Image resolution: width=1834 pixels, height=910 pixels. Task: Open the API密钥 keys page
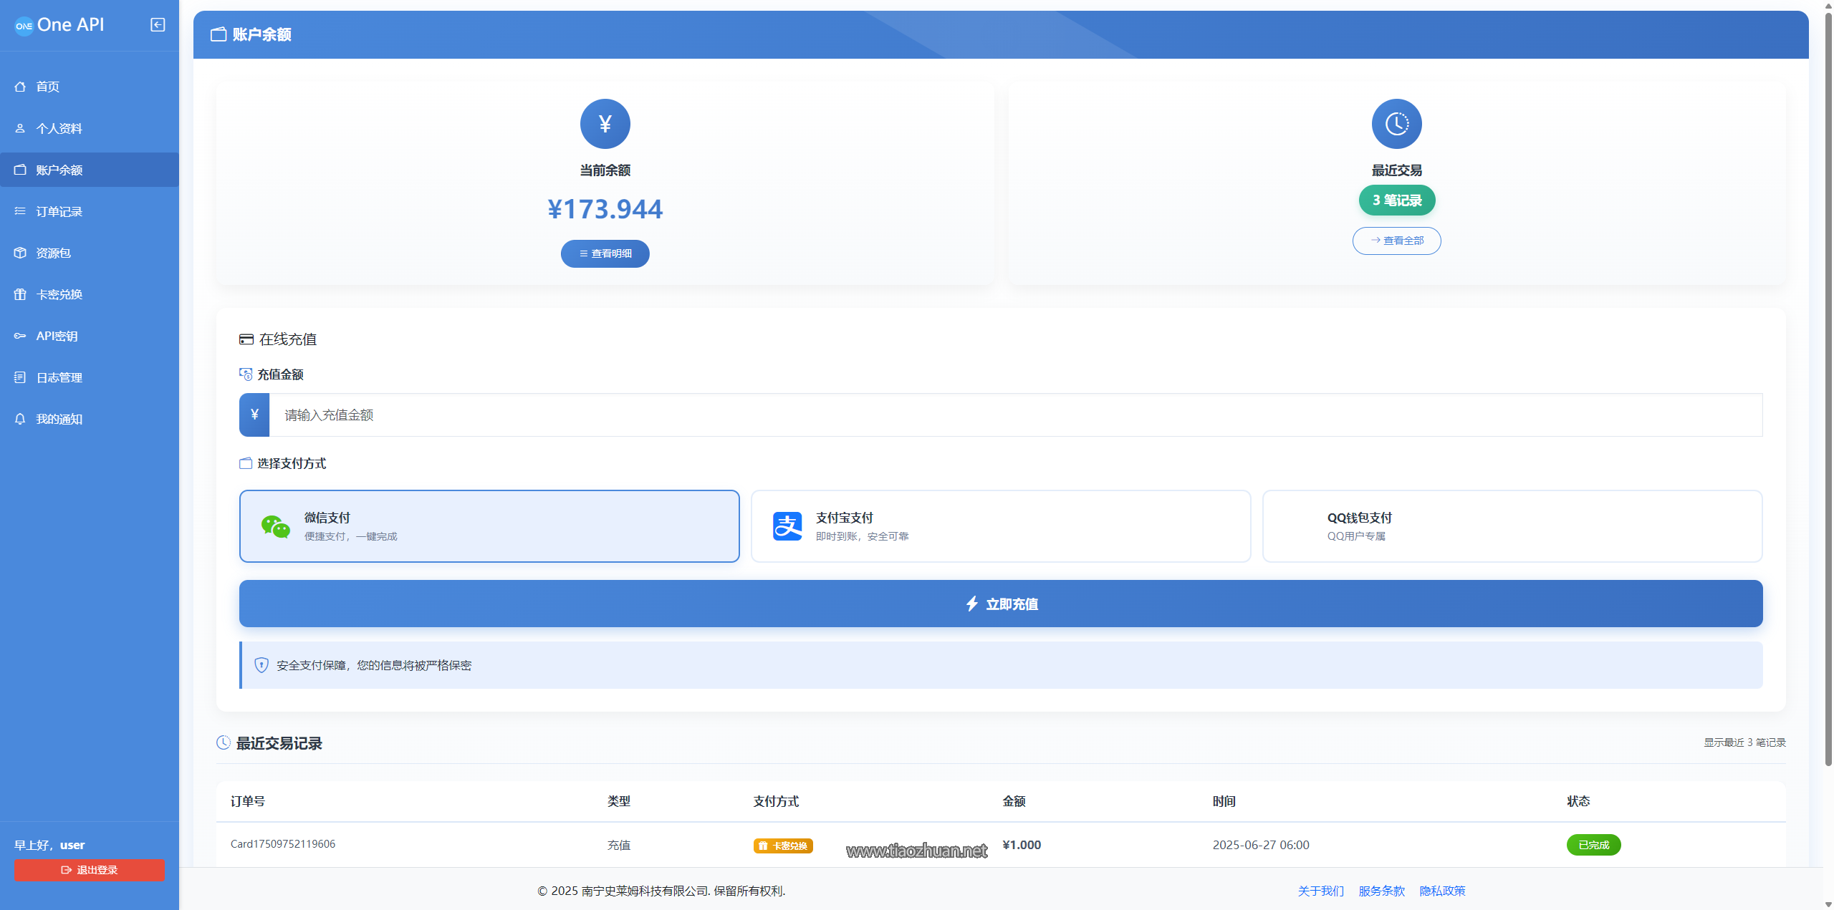tap(90, 336)
